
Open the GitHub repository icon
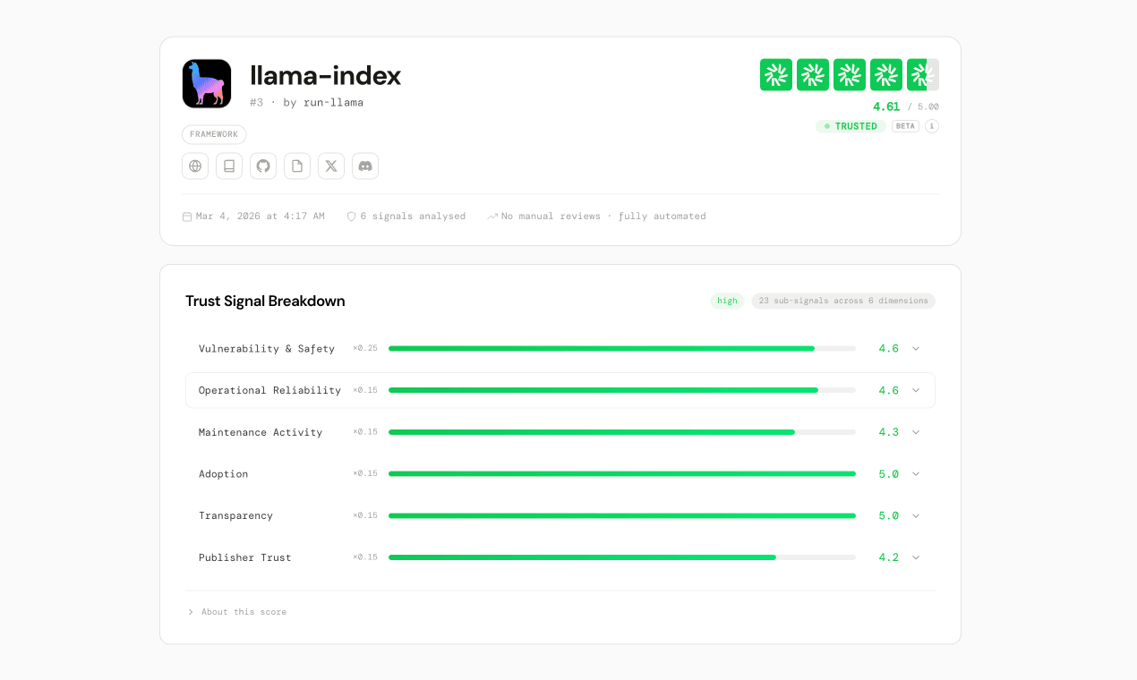point(263,166)
